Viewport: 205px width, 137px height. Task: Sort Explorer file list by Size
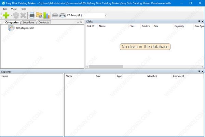[105, 76]
